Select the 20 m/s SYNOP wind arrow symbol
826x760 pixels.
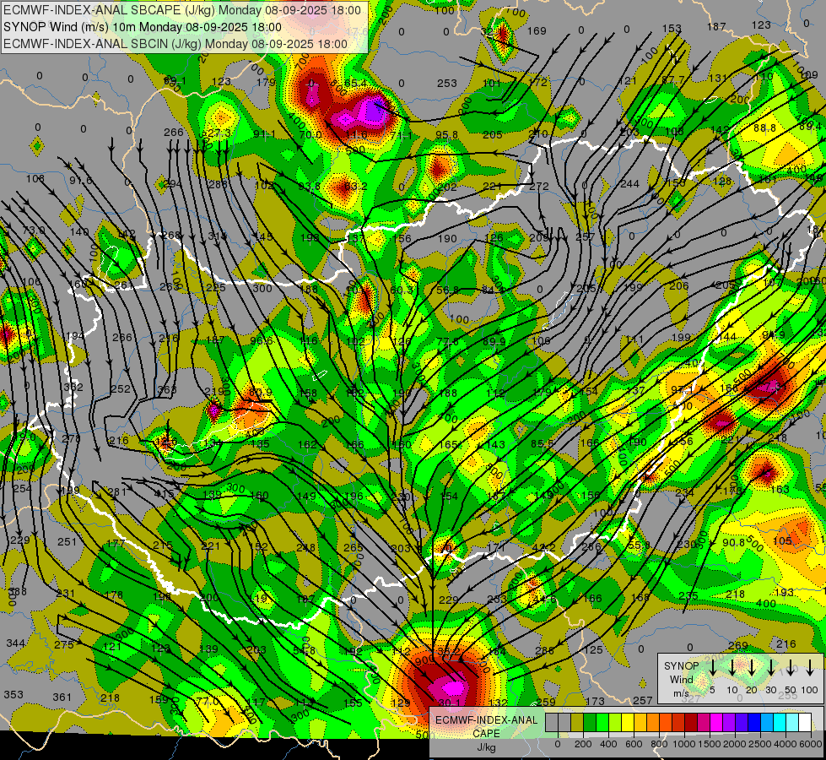751,668
